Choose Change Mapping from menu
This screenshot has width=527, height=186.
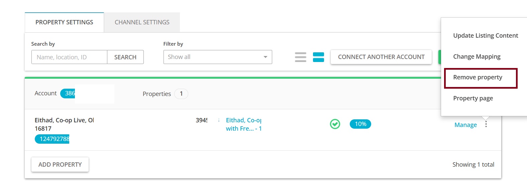coord(477,57)
